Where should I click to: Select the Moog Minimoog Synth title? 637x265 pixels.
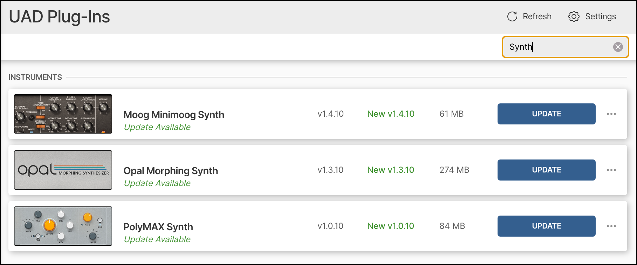tap(174, 115)
